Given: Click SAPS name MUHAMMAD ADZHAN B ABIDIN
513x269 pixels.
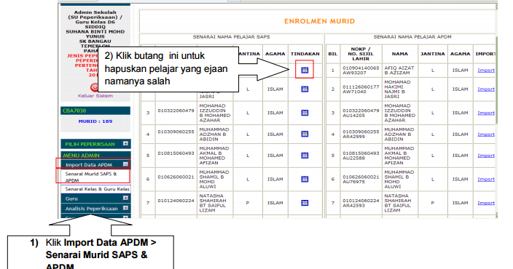Looking at the screenshot, I should point(214,134).
